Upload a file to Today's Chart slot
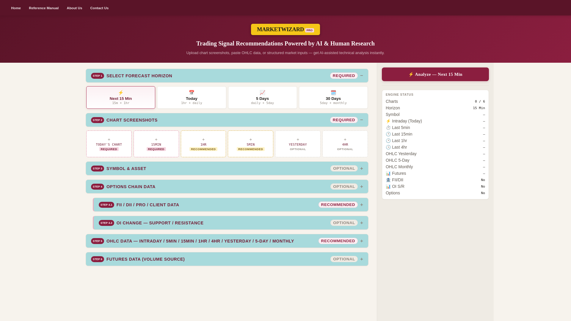 (x=109, y=144)
